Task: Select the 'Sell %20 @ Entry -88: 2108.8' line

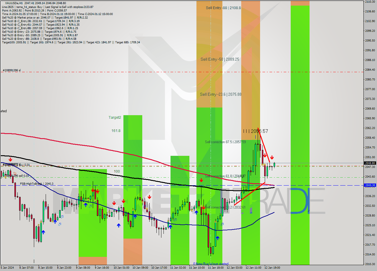Action: pos(39,39)
